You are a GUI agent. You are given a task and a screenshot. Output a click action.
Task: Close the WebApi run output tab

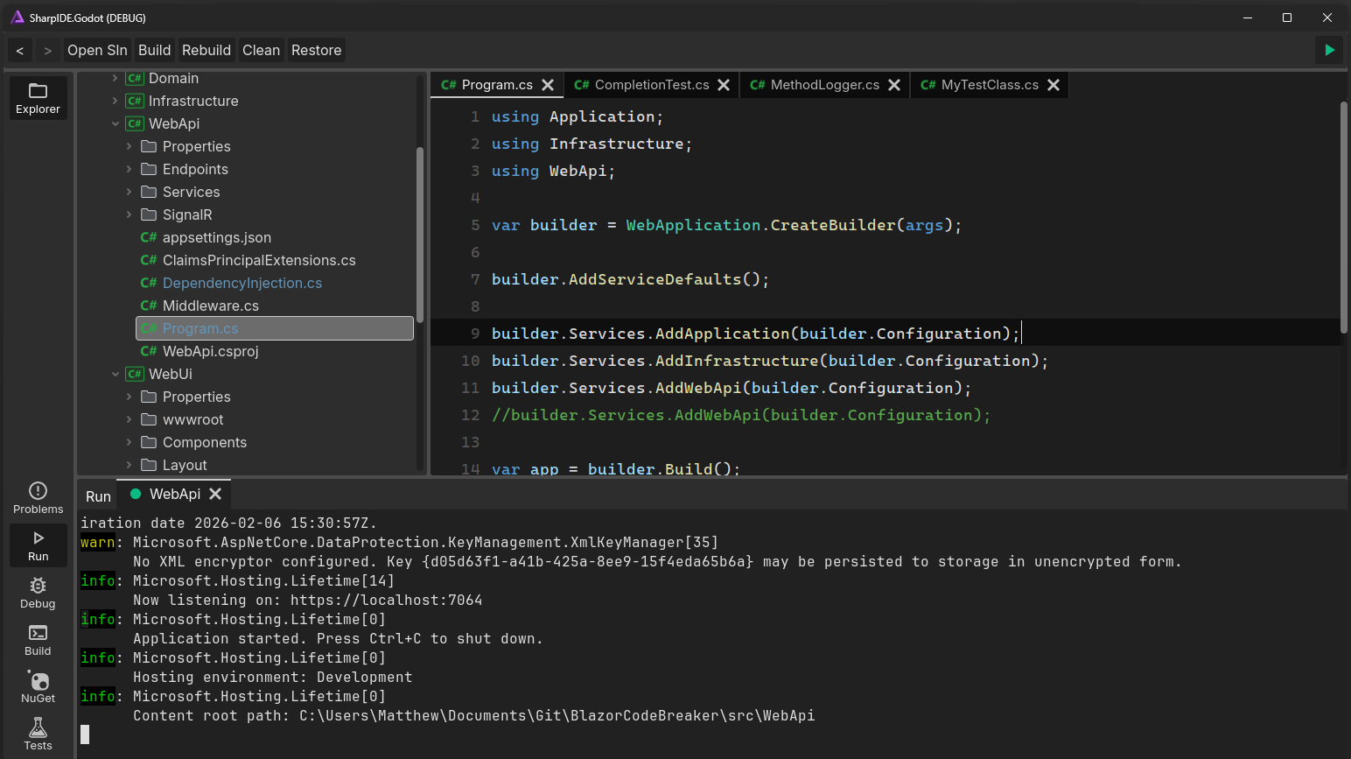(x=215, y=494)
